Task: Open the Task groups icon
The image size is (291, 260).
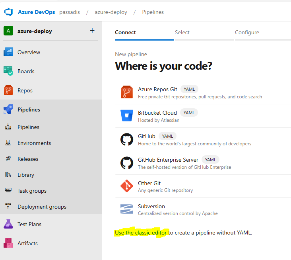Action: click(x=8, y=190)
